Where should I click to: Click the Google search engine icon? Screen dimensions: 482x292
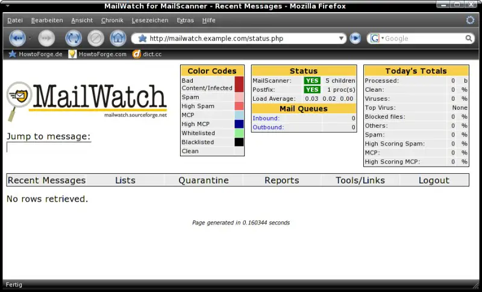(375, 39)
